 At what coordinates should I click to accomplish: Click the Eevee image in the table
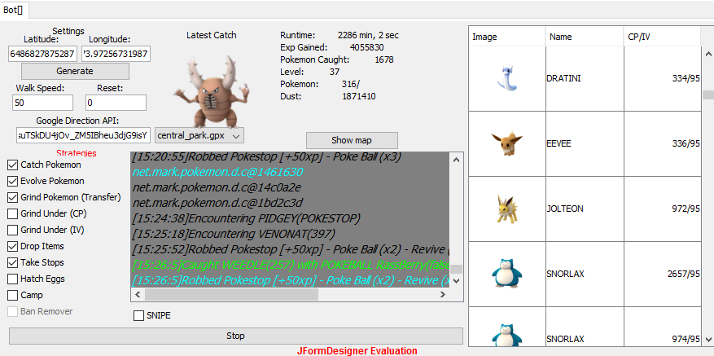tap(507, 143)
